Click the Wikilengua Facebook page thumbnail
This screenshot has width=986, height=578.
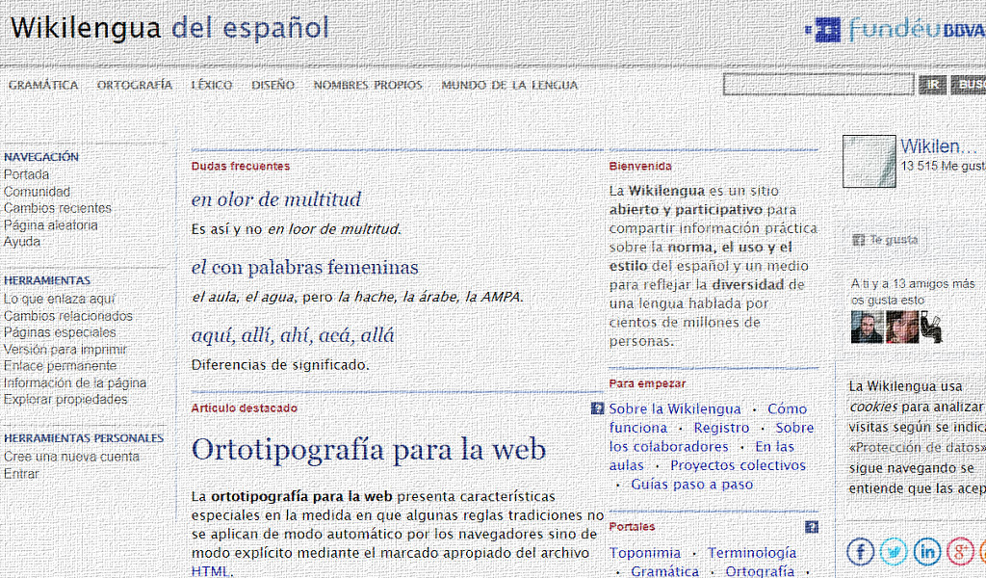870,161
